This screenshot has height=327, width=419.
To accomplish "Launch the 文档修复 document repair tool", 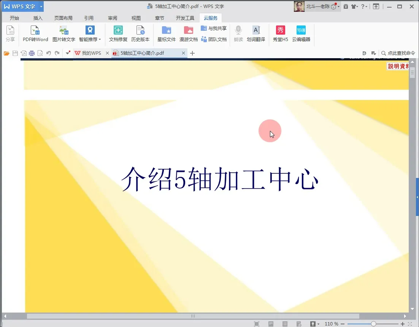I will tap(118, 34).
